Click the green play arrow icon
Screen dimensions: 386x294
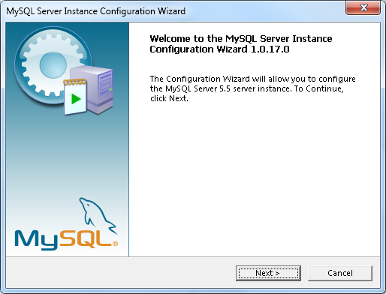[76, 99]
